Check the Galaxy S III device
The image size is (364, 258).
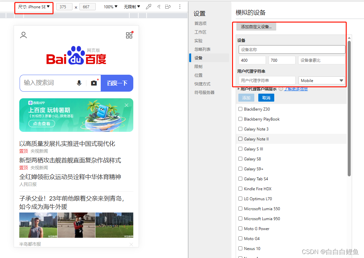(x=240, y=149)
